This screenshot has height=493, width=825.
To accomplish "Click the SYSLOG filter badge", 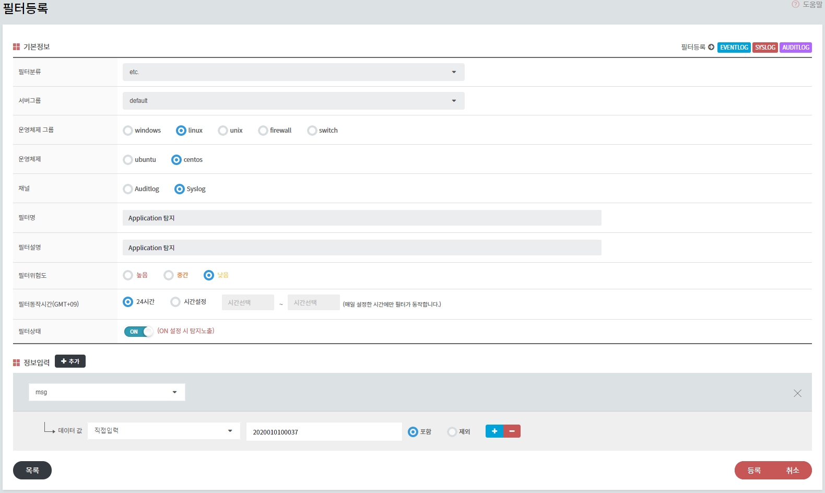I will [765, 48].
